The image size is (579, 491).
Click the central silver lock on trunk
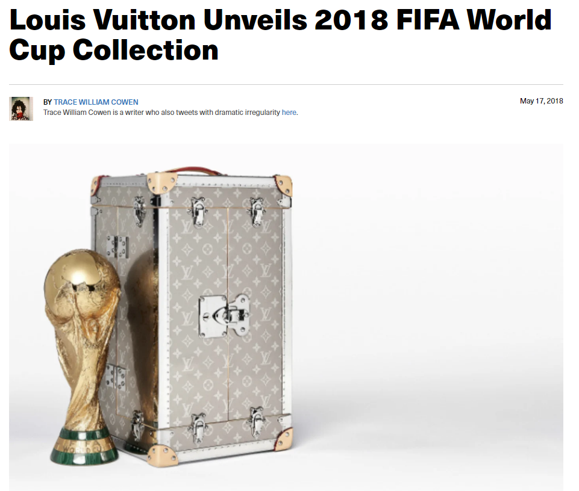224,316
